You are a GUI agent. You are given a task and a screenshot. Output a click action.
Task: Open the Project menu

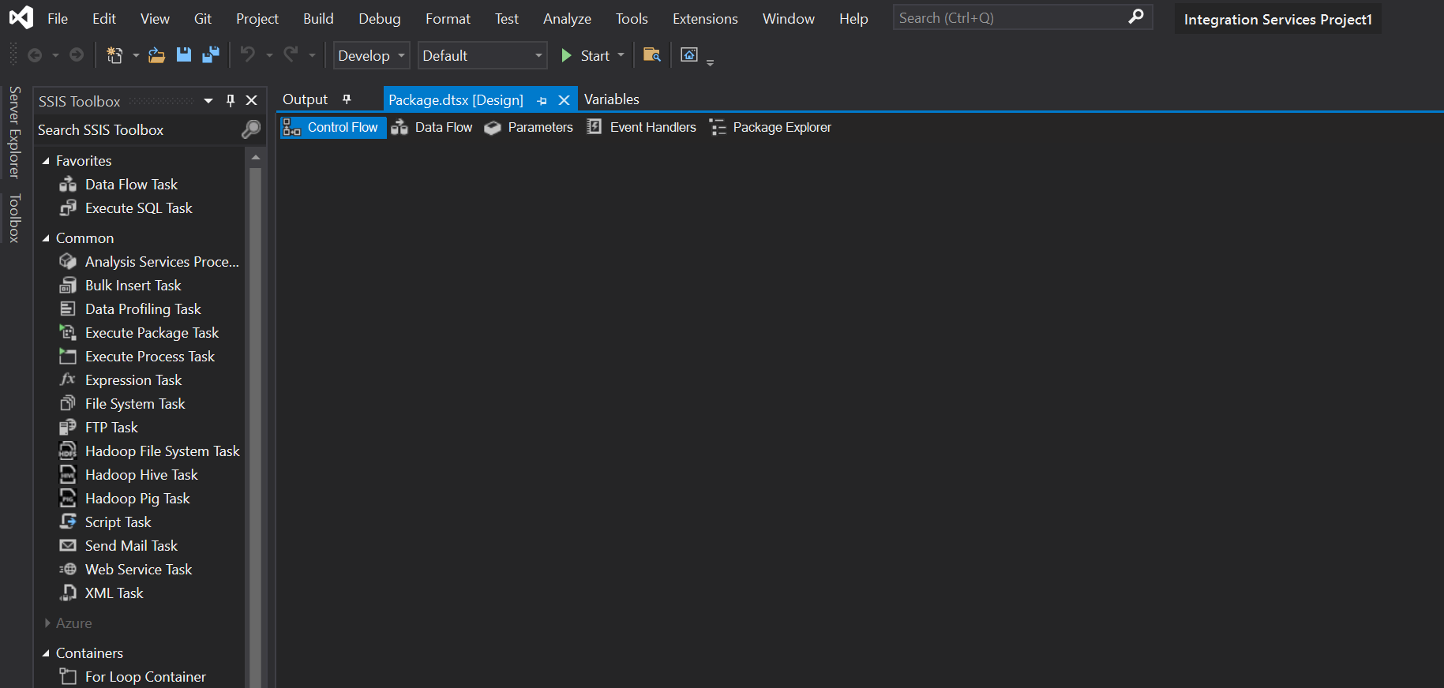coord(257,18)
